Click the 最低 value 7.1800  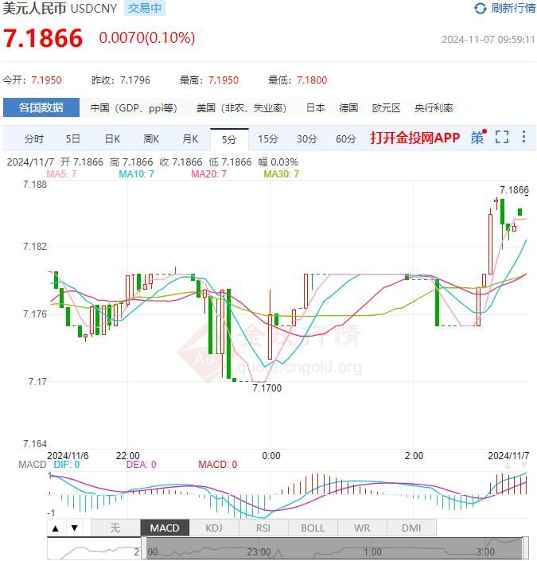[x=312, y=80]
